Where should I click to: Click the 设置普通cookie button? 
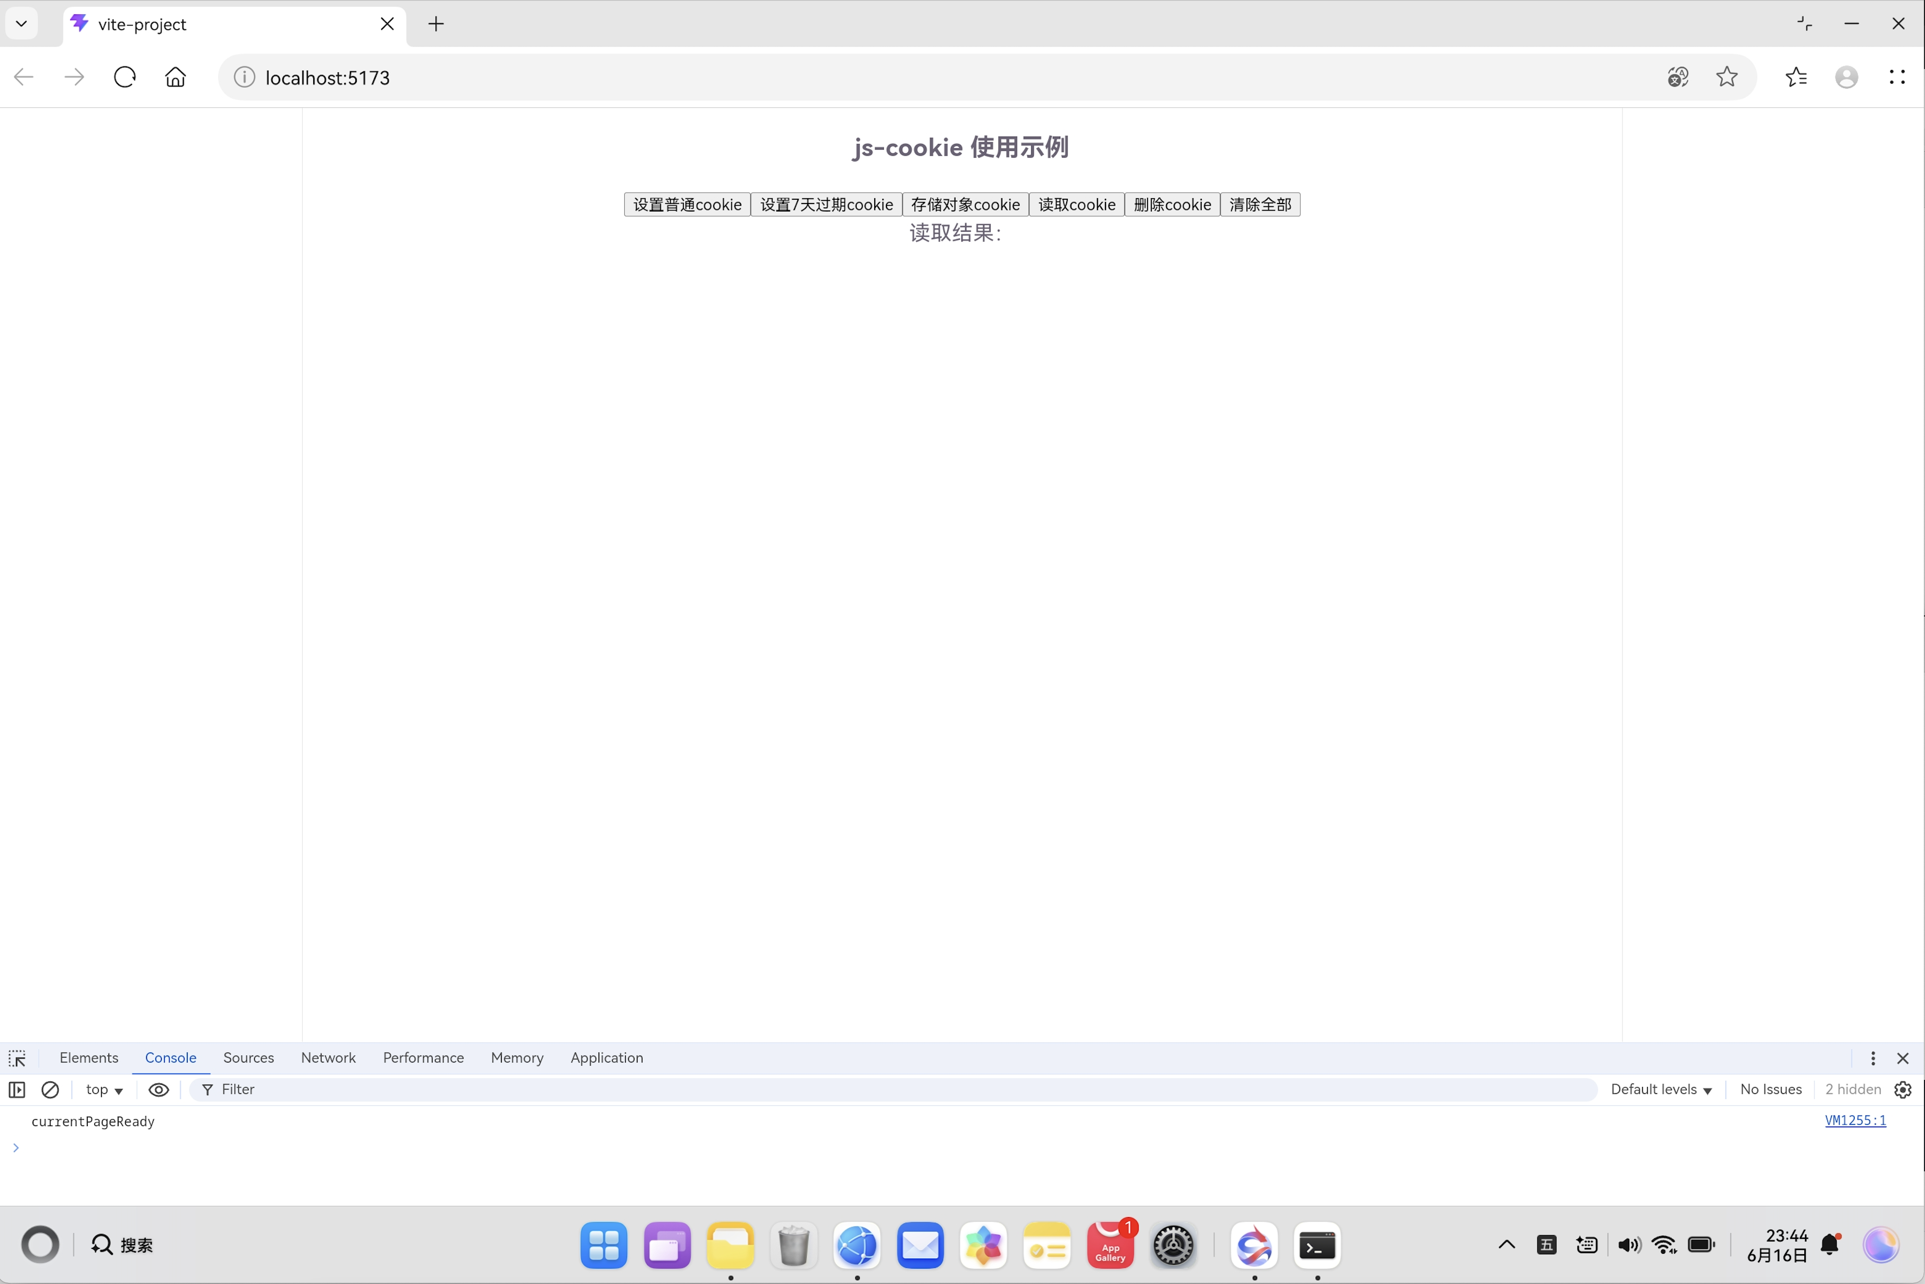(687, 205)
